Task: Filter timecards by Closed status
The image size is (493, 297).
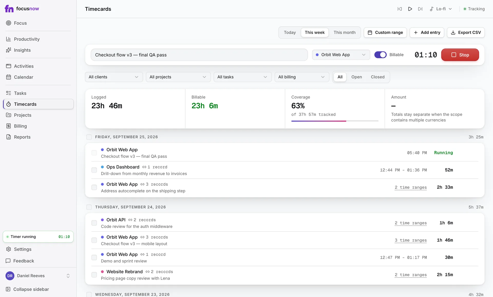Action: pyautogui.click(x=377, y=77)
